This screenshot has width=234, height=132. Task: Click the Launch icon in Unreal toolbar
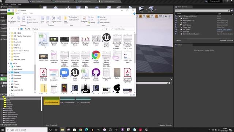coord(151,9)
